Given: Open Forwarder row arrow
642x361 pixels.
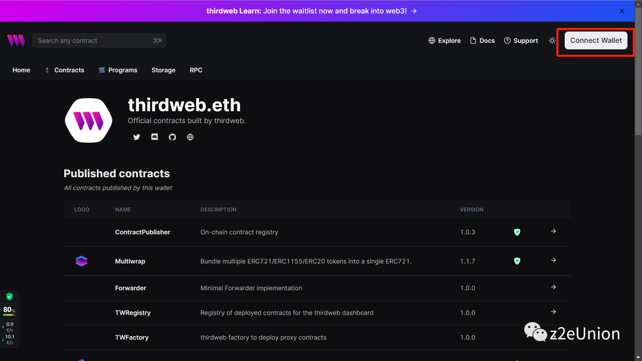Looking at the screenshot, I should (x=553, y=287).
